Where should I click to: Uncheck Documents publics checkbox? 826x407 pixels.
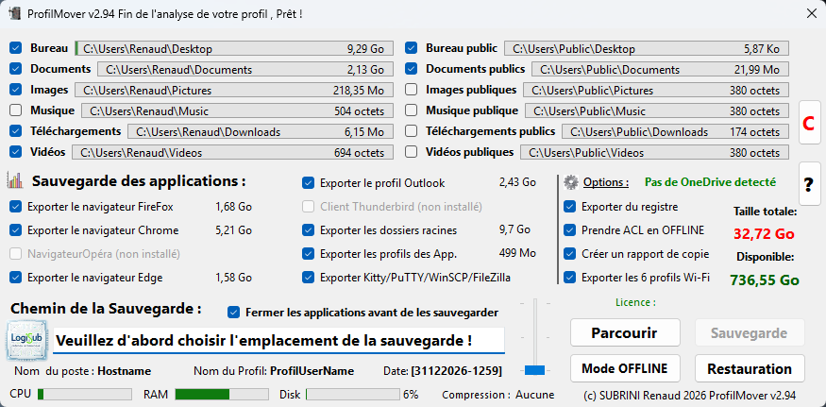tap(412, 69)
